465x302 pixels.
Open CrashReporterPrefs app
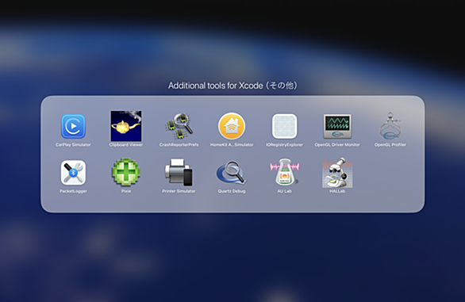179,126
